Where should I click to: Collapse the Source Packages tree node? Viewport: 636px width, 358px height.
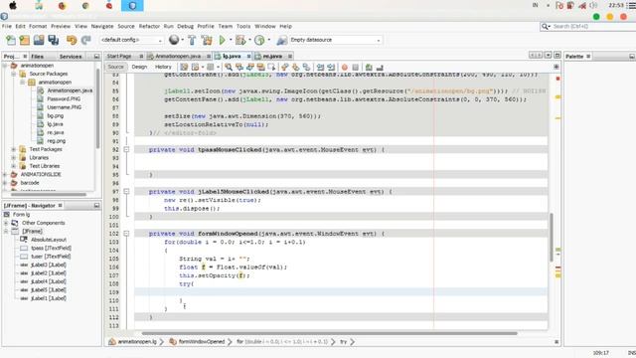coord(13,74)
